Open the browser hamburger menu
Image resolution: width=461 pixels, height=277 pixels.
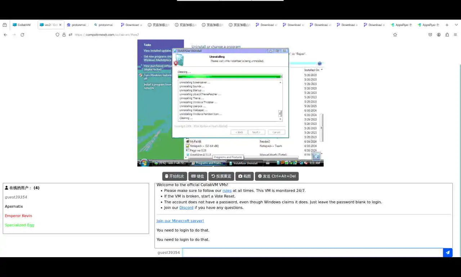456,35
